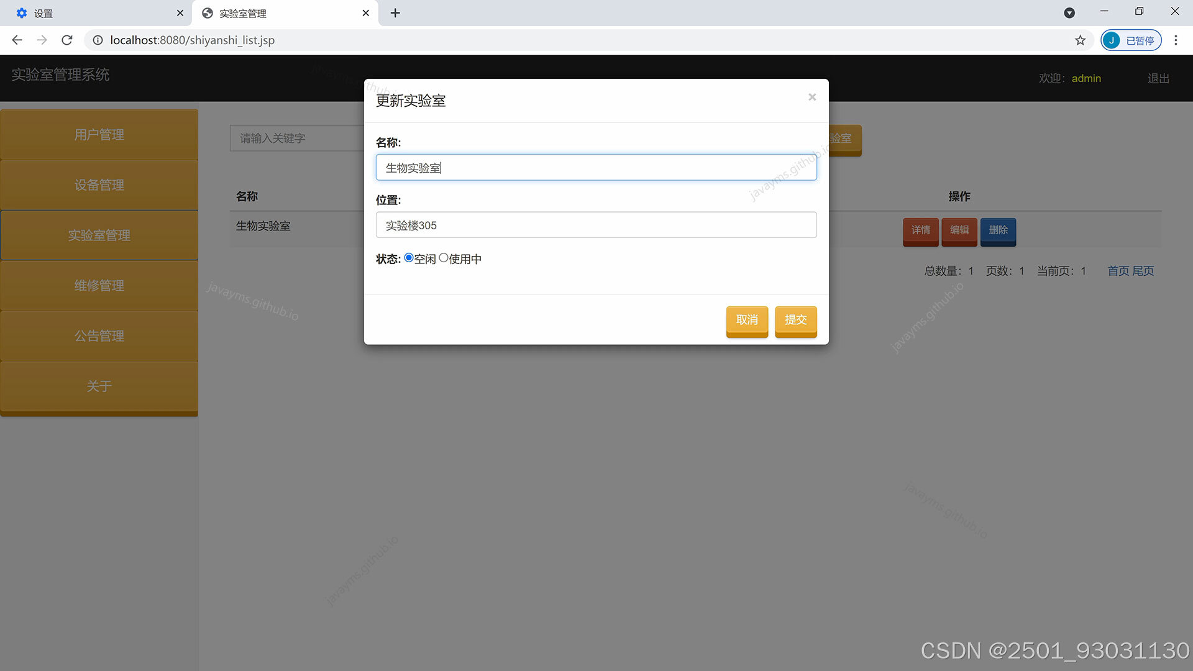Viewport: 1193px width, 671px height.
Task: Close the 更新实验室 dialog with the X
Action: tap(811, 97)
